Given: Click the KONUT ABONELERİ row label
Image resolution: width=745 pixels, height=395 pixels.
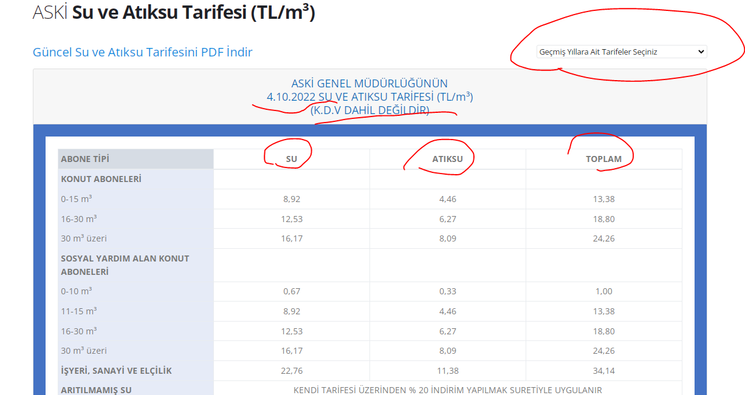Looking at the screenshot, I should (x=101, y=179).
